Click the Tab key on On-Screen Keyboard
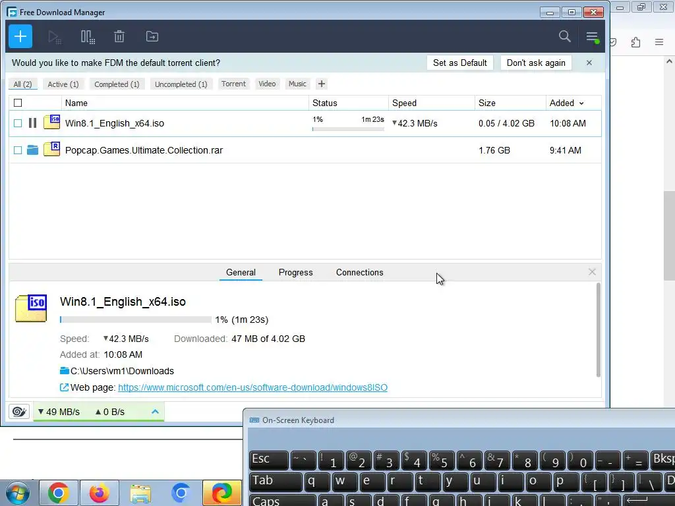 276,480
